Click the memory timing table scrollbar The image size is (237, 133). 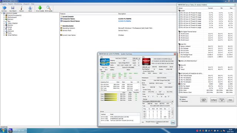pos(172,113)
